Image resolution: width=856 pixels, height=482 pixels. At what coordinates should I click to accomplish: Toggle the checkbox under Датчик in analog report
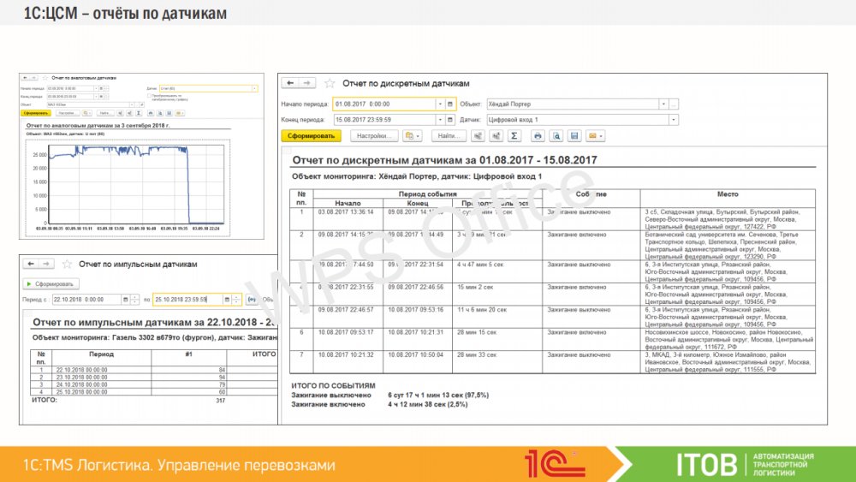tap(150, 96)
